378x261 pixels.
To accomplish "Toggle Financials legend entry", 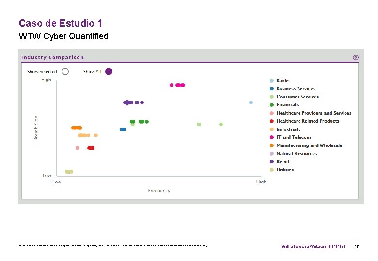I will click(284, 105).
